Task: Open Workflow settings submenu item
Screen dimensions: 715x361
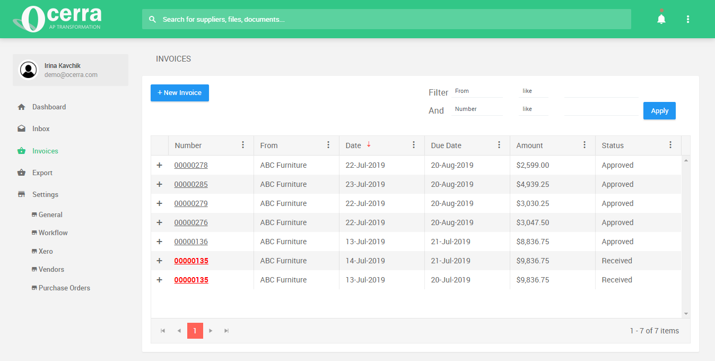Action: pyautogui.click(x=53, y=233)
